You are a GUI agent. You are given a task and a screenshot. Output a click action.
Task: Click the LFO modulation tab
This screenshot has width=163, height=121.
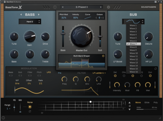(49, 72)
